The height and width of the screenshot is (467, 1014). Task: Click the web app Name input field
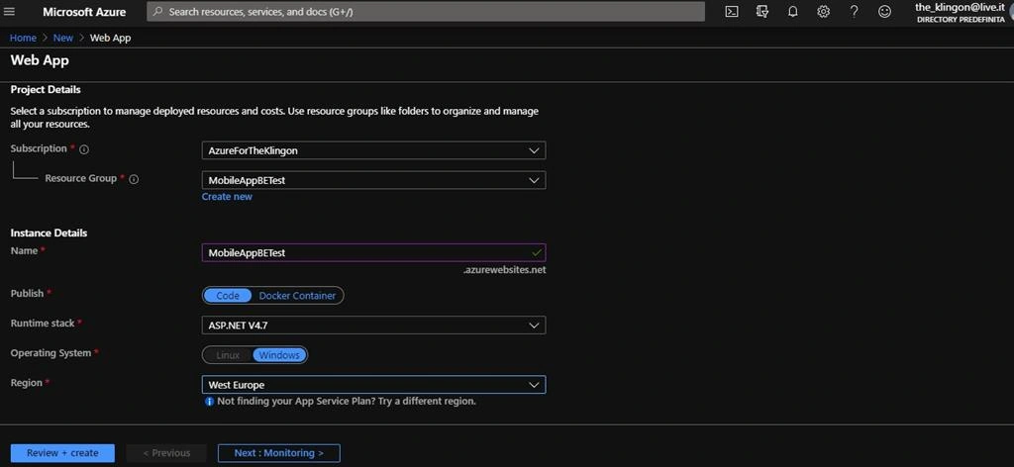pyautogui.click(x=373, y=252)
